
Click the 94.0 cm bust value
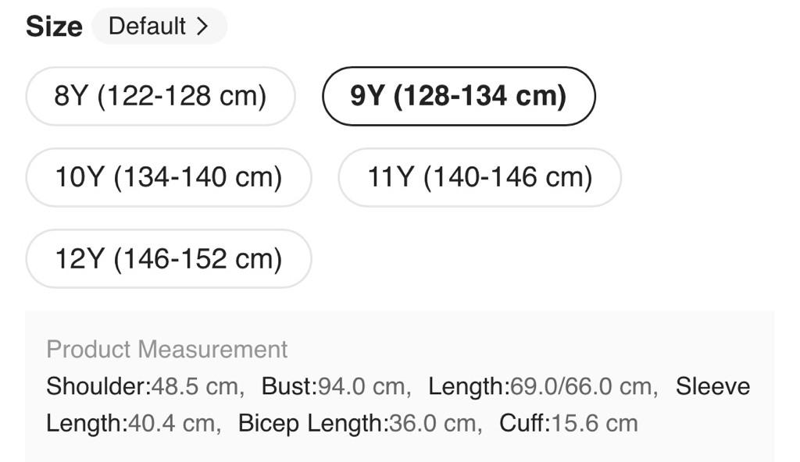[x=361, y=386]
